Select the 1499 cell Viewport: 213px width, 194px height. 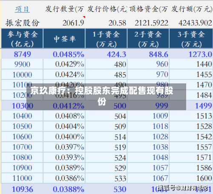[191, 106]
